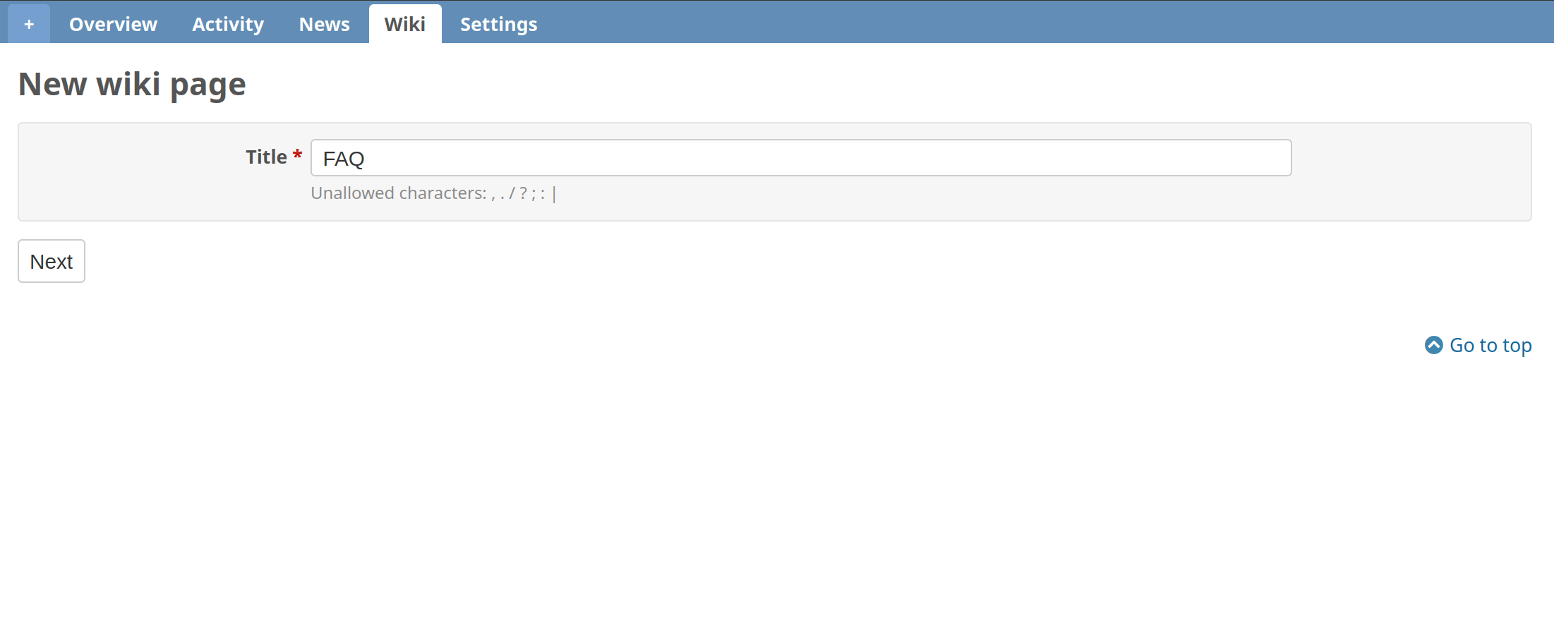Click the Title field label
The width and height of the screenshot is (1554, 642).
click(x=266, y=157)
